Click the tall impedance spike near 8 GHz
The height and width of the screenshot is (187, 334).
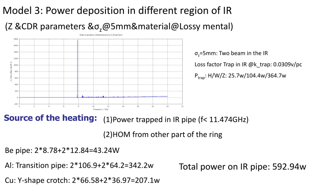point(78,65)
